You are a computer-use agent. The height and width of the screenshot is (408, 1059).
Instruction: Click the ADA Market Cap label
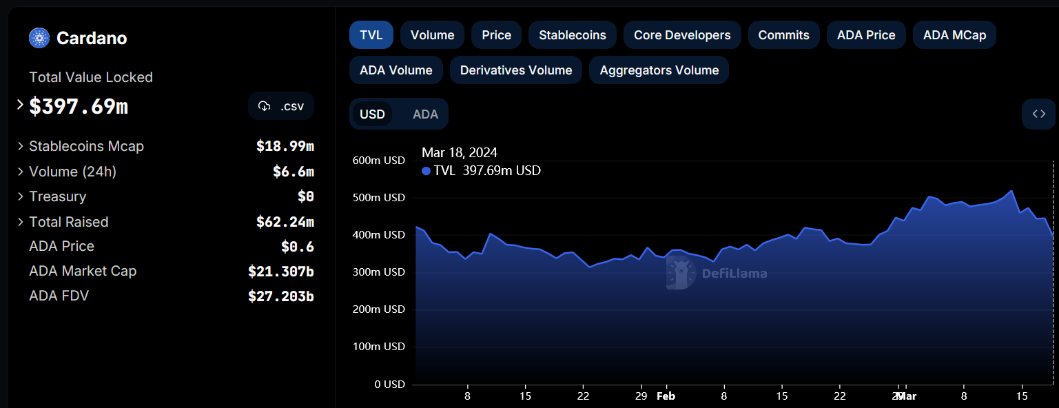click(x=83, y=271)
